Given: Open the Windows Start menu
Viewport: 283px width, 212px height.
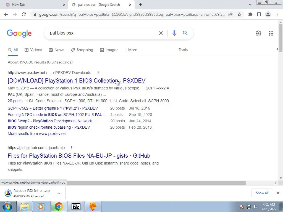Looking at the screenshot, I should (x=7, y=206).
